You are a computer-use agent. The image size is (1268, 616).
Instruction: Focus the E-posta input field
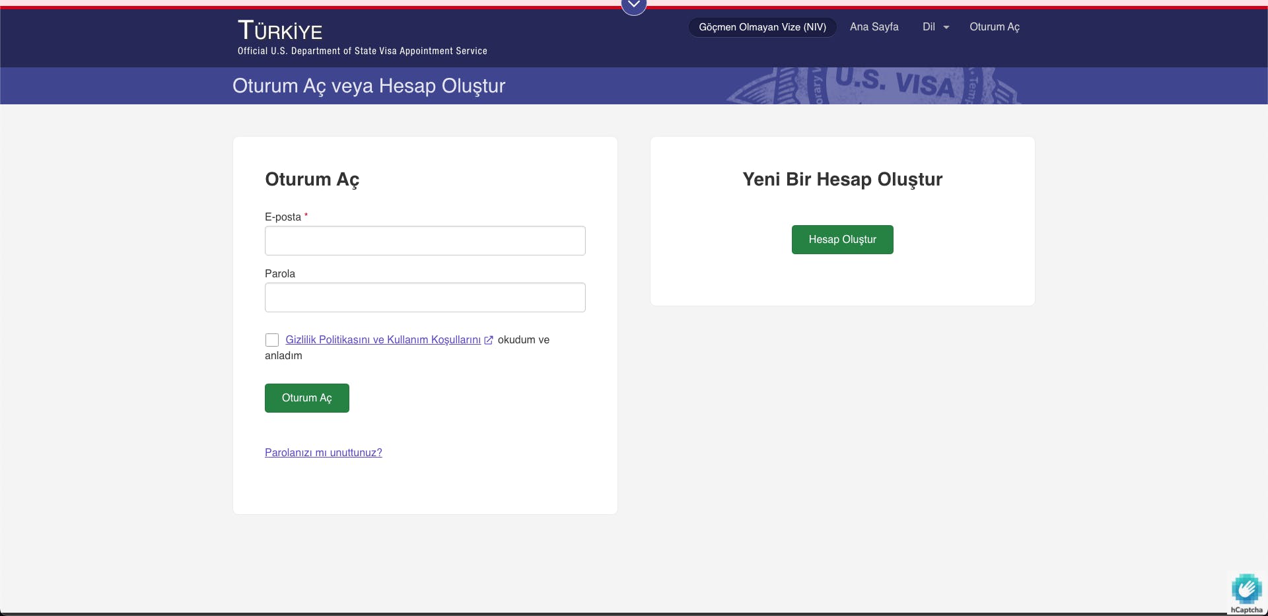click(425, 241)
